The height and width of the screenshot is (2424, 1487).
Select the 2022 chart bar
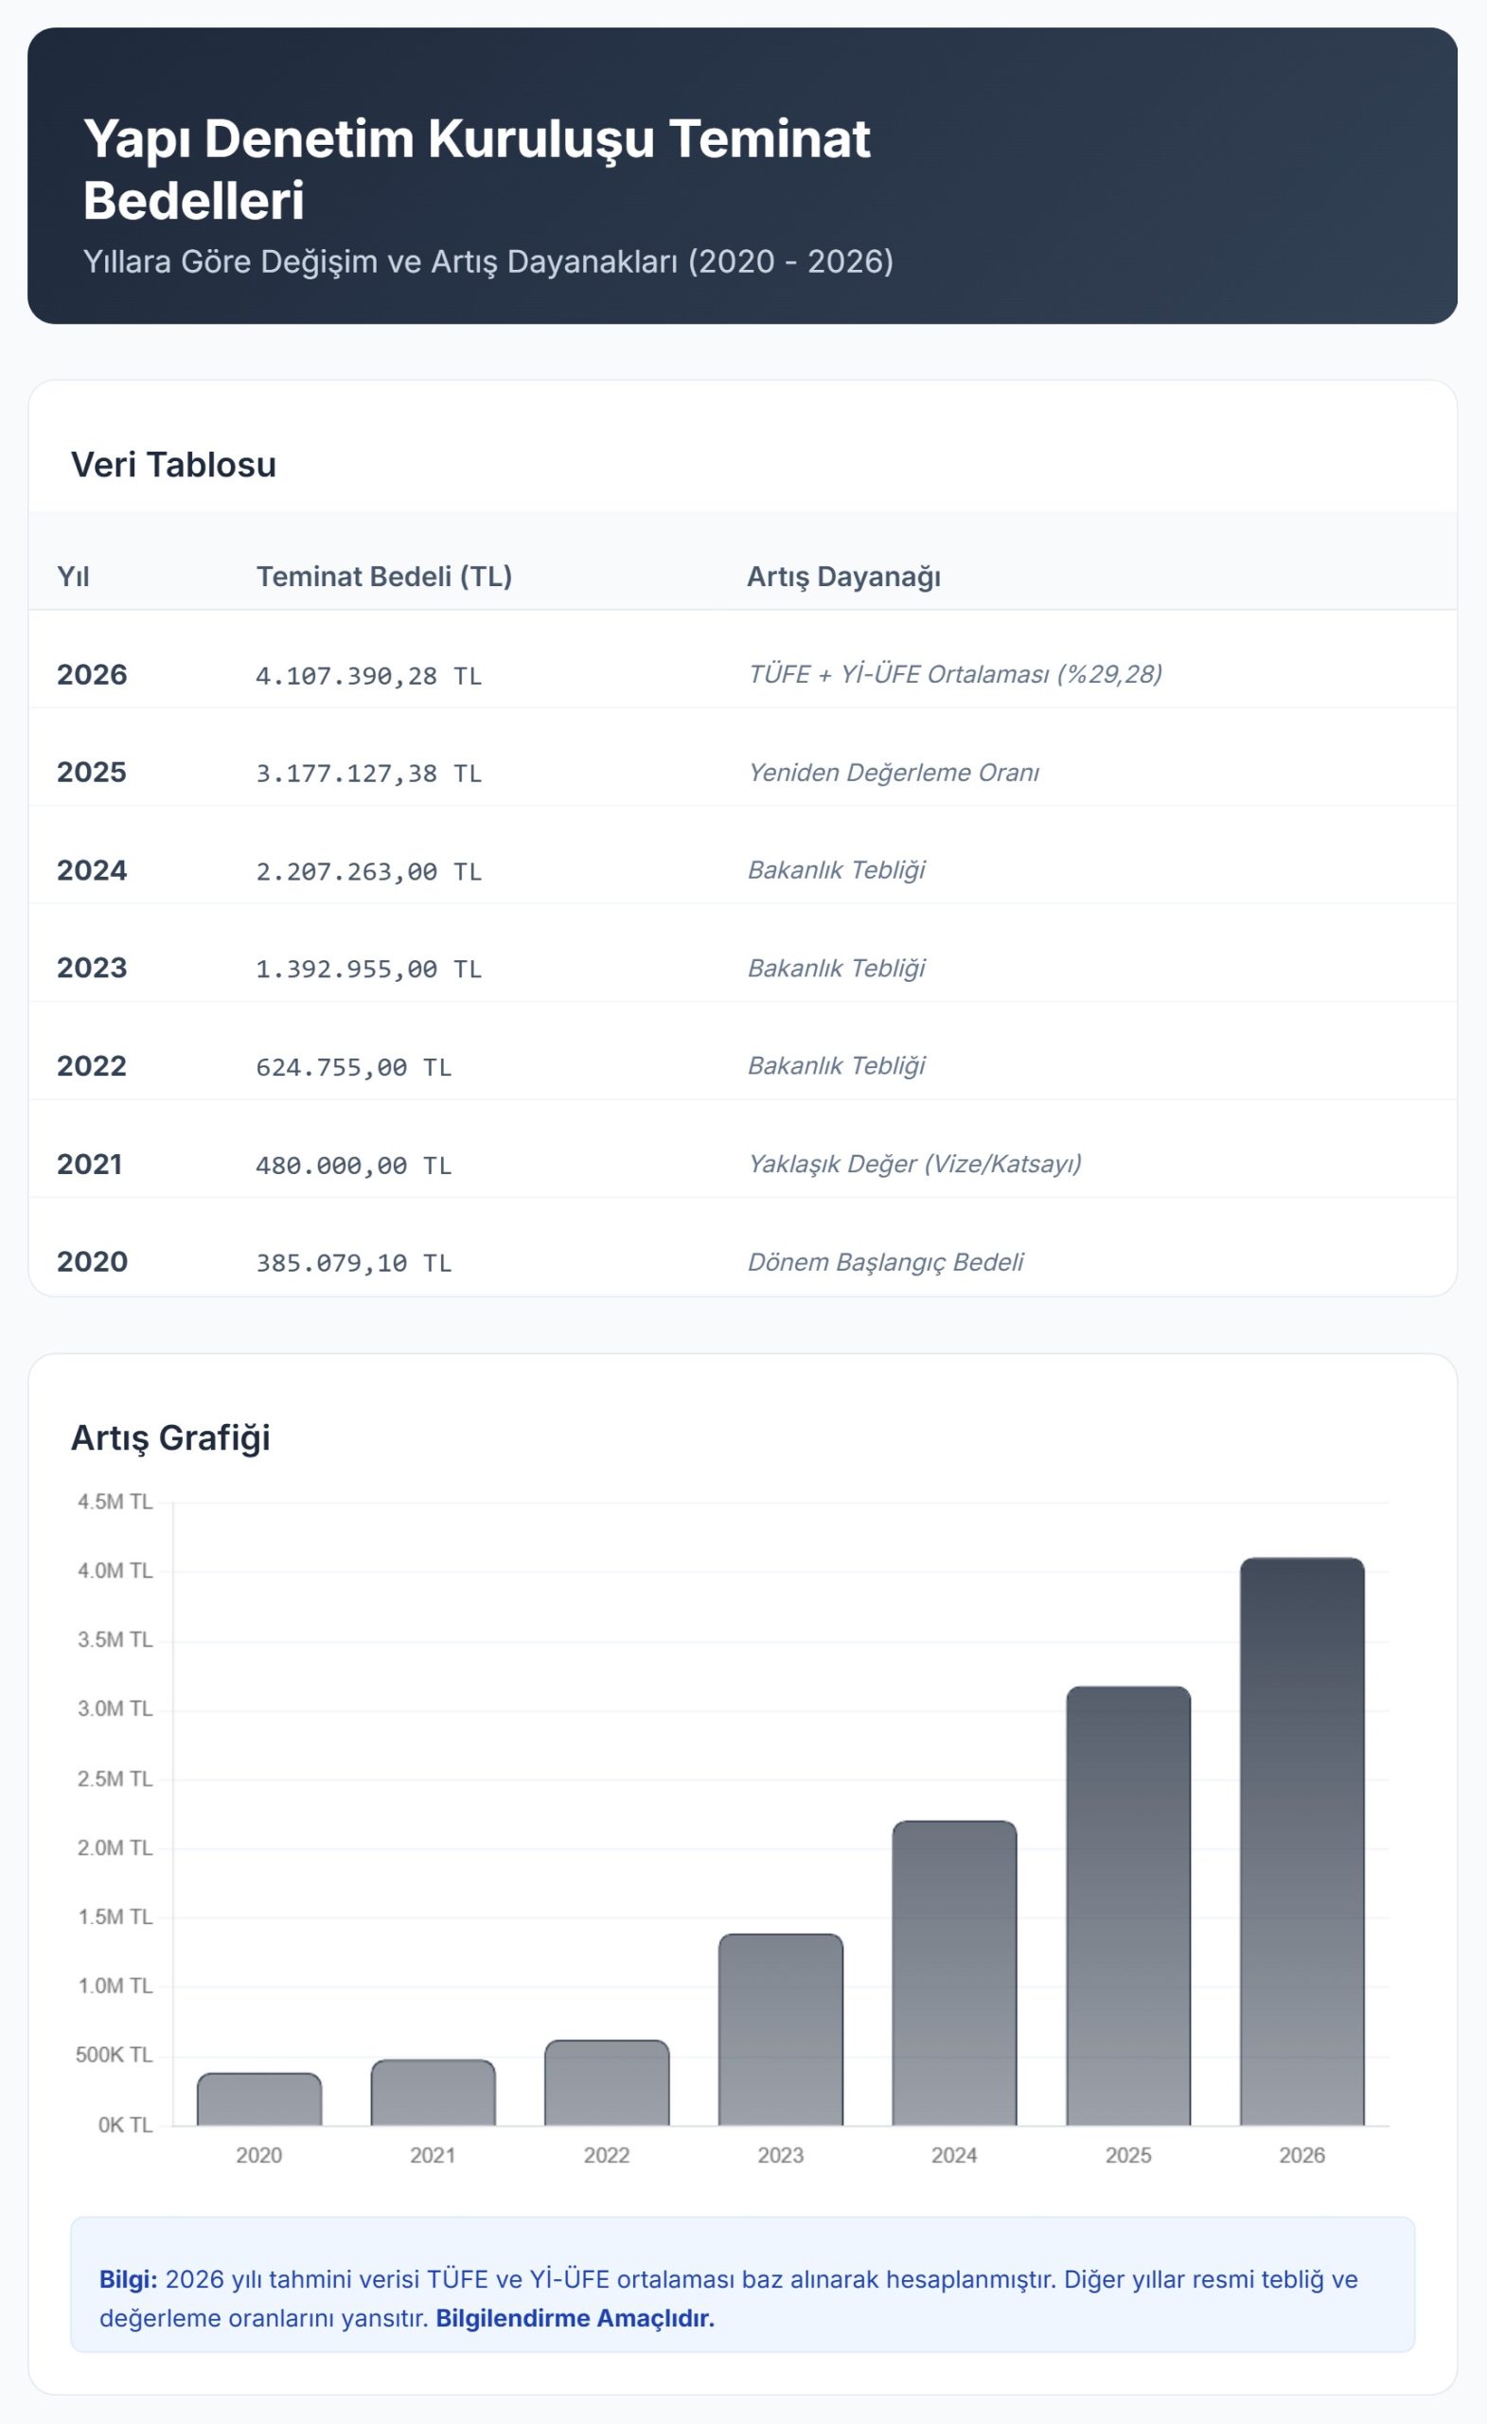607,2082
